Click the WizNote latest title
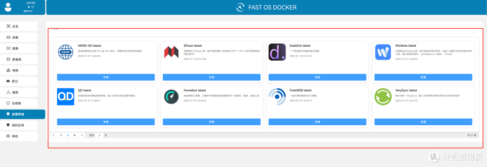The height and width of the screenshot is (167, 487). click(406, 45)
